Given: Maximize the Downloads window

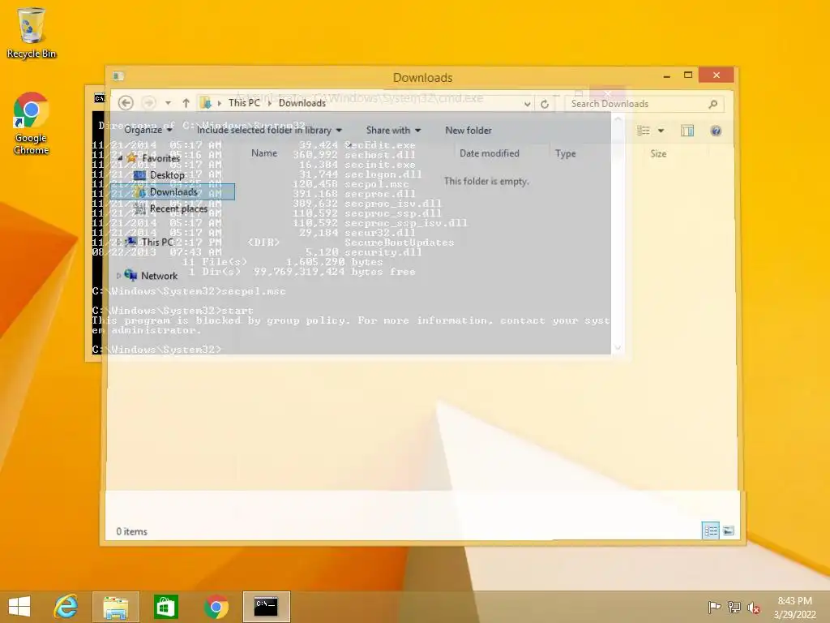Looking at the screenshot, I should 687,75.
